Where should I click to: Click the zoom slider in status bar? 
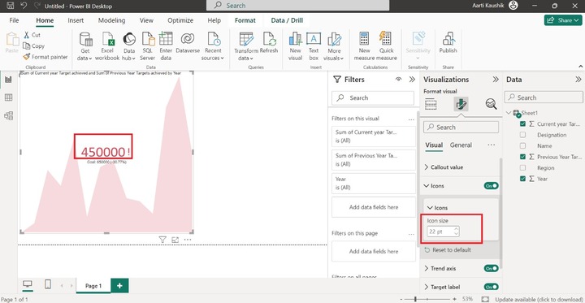427,299
